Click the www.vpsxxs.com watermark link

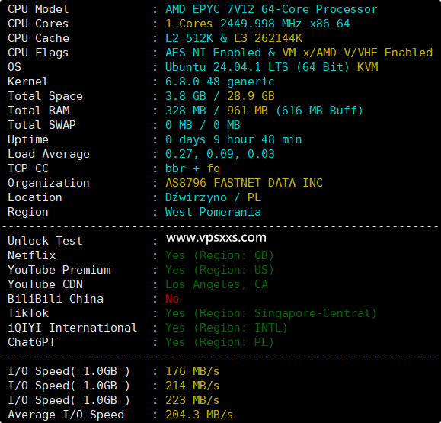pos(216,238)
